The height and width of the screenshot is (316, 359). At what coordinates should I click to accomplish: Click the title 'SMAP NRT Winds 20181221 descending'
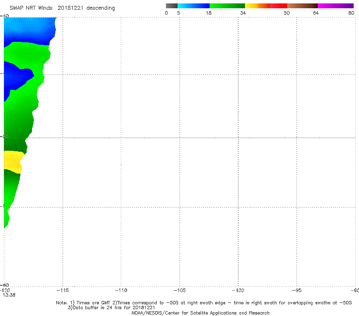click(x=62, y=8)
